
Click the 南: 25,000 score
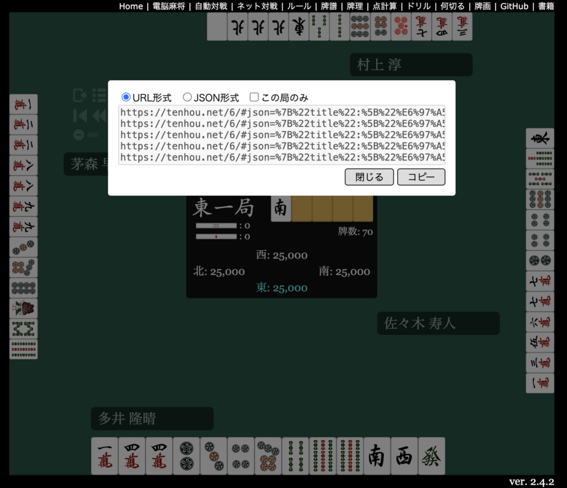[x=345, y=271]
